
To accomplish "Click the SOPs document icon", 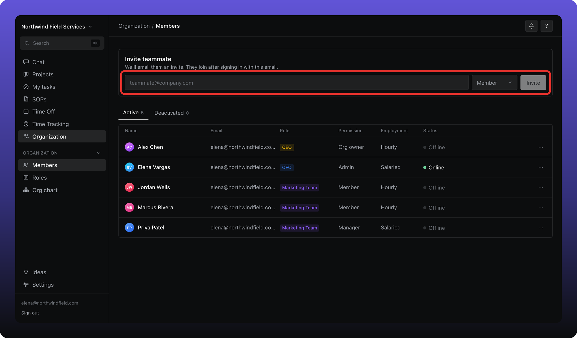I will click(26, 99).
